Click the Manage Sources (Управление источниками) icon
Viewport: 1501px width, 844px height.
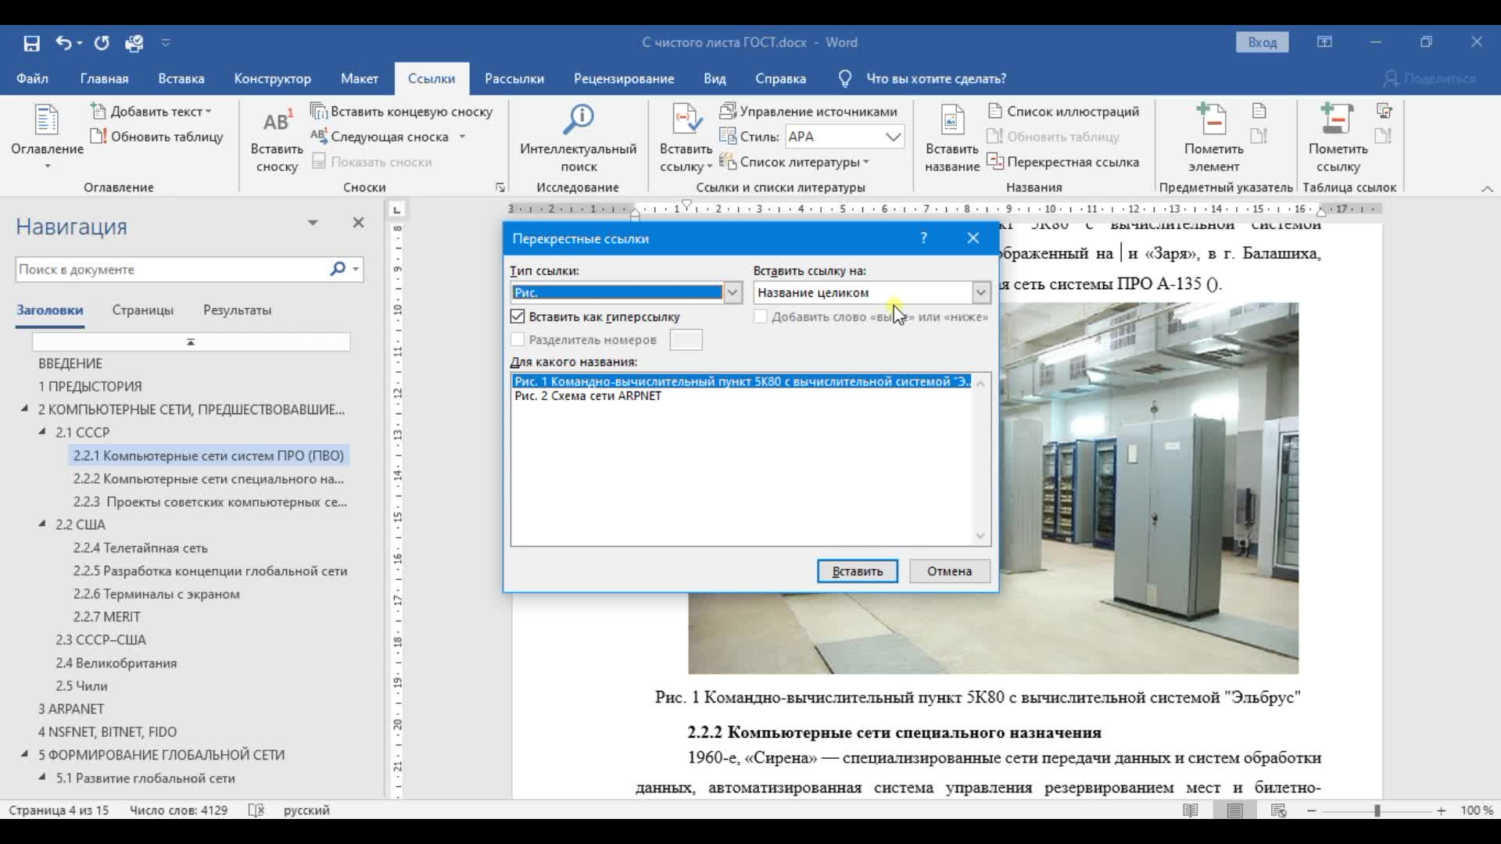(x=728, y=111)
